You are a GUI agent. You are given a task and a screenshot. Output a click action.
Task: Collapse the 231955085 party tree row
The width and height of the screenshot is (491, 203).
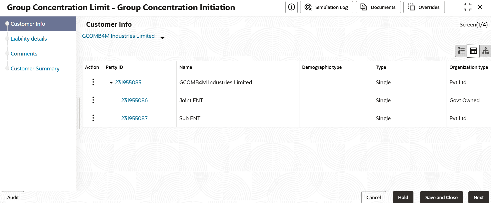[111, 82]
